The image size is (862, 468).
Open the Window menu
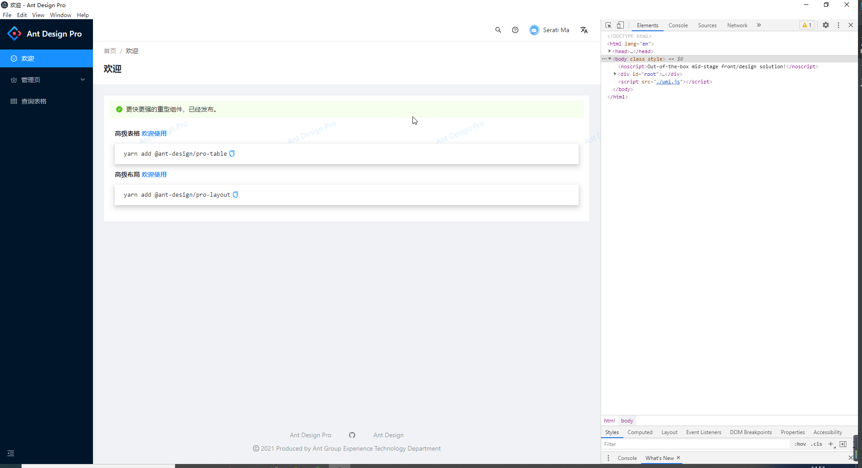pos(61,15)
